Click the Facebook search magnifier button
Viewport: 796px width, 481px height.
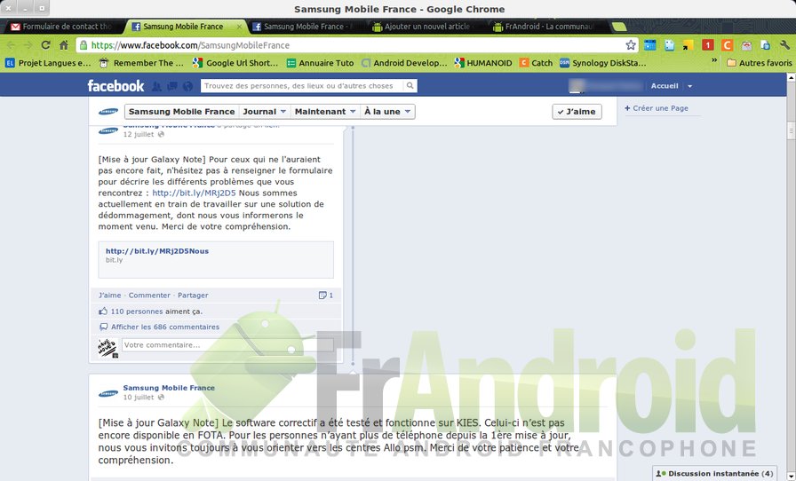410,86
